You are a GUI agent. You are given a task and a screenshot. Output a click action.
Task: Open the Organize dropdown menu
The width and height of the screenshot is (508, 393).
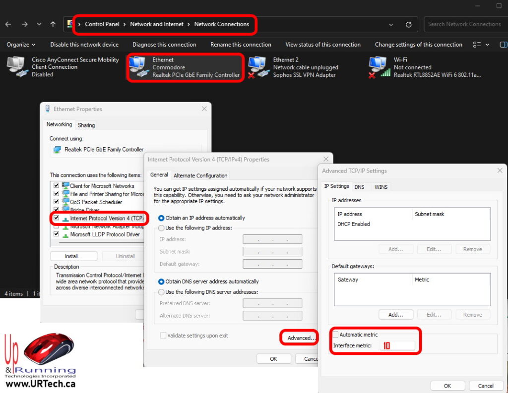click(x=20, y=45)
